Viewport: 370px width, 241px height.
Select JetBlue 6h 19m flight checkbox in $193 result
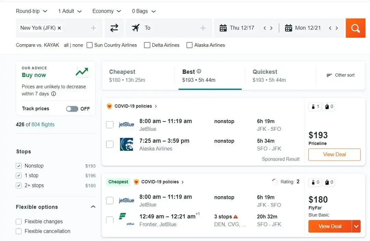110,125
